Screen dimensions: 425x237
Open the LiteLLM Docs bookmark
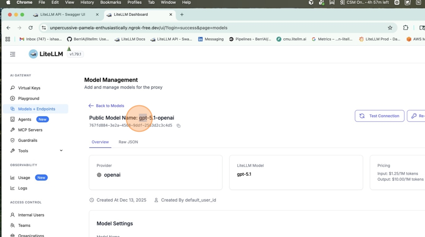coord(130,39)
